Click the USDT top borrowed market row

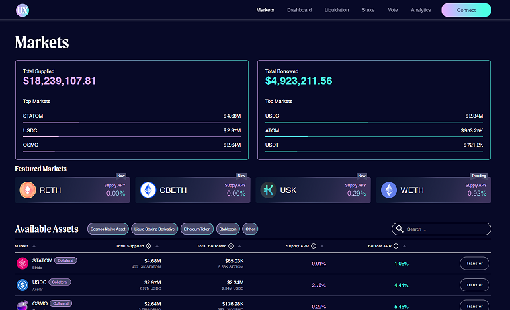point(374,146)
